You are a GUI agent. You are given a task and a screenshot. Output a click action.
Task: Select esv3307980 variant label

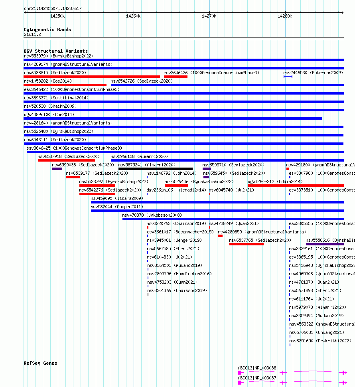click(x=322, y=174)
